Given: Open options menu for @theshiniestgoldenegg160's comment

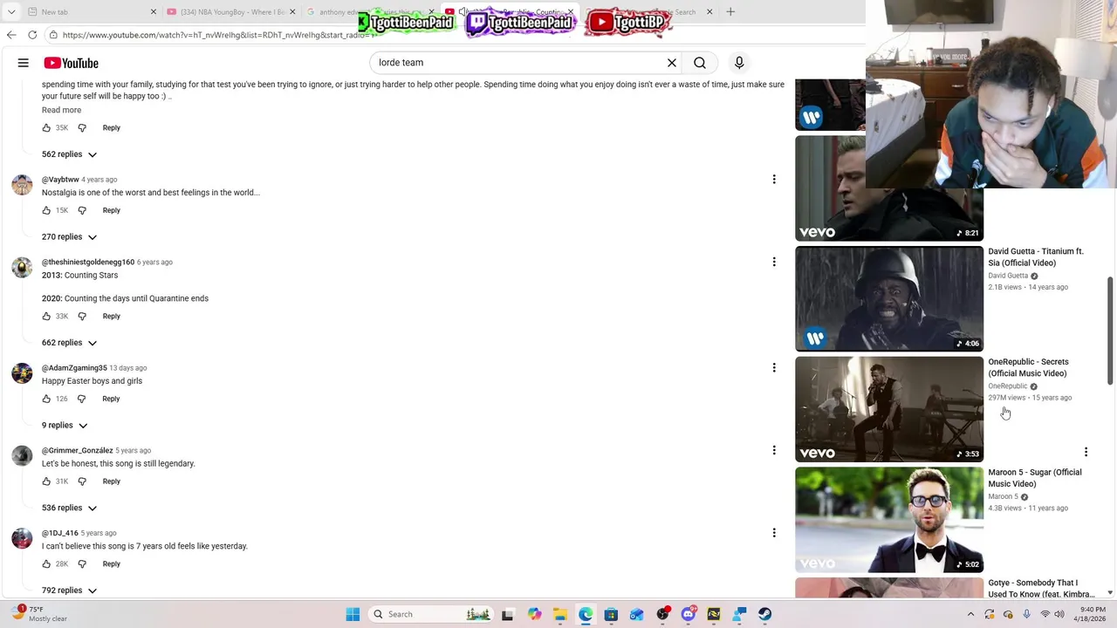Looking at the screenshot, I should 774,262.
